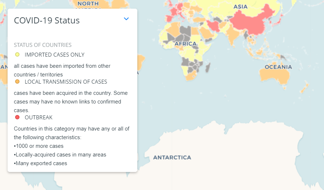
Task: Collapse the COVID-19 Status panel chevron
Action: pyautogui.click(x=126, y=19)
